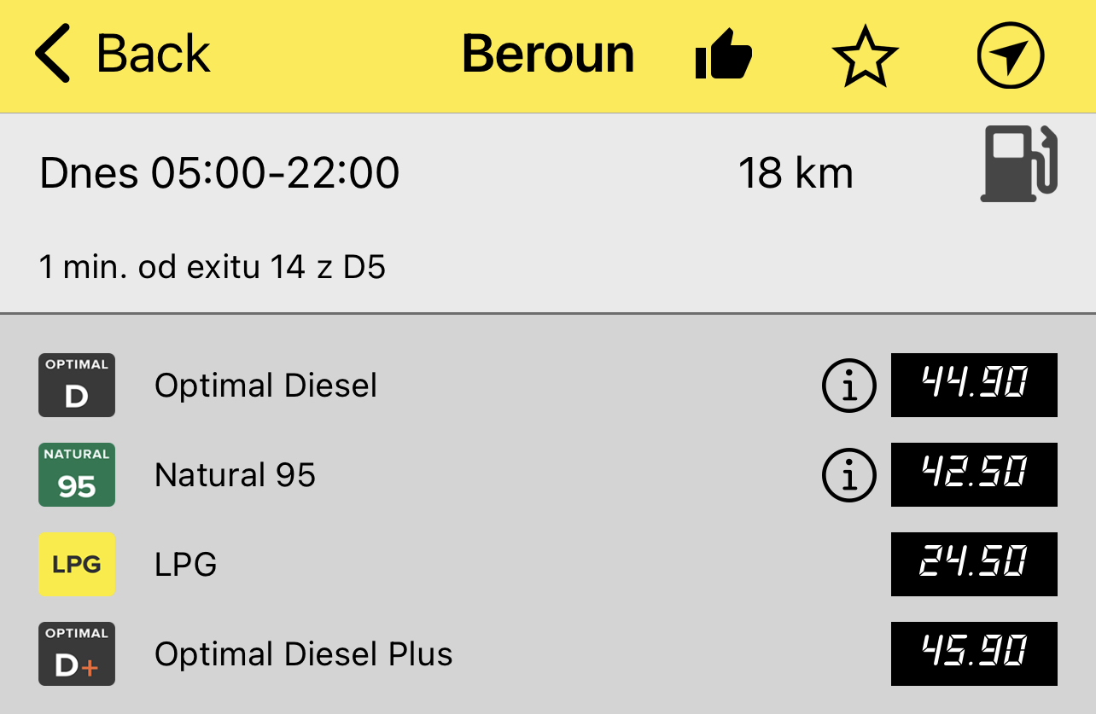
Task: Tap the Optimal D fuel badge
Action: pyautogui.click(x=77, y=386)
